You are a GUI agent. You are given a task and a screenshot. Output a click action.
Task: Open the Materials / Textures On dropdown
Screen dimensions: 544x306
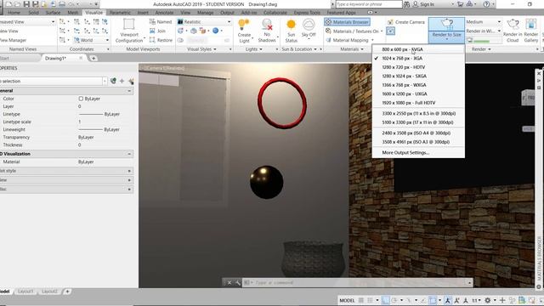(x=354, y=31)
